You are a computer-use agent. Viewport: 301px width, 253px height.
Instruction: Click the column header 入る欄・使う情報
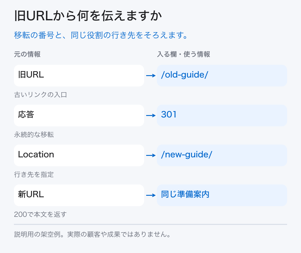[x=183, y=54]
